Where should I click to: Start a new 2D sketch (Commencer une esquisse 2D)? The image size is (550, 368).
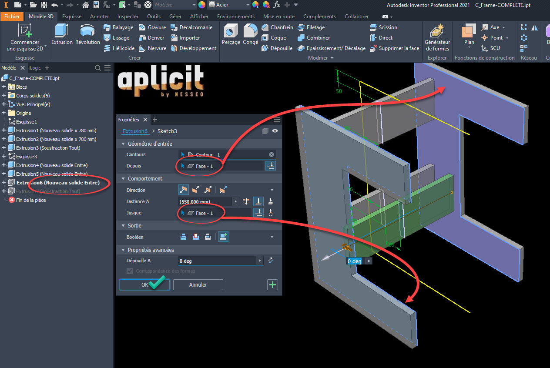(x=25, y=37)
